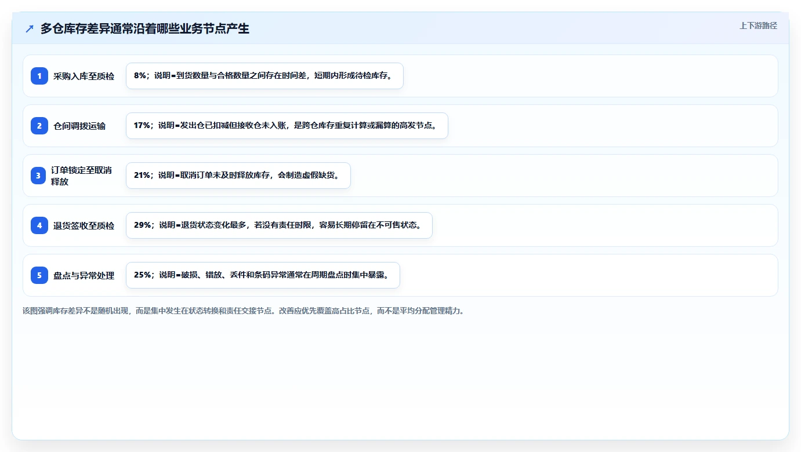Open the 21% description box

pos(238,176)
